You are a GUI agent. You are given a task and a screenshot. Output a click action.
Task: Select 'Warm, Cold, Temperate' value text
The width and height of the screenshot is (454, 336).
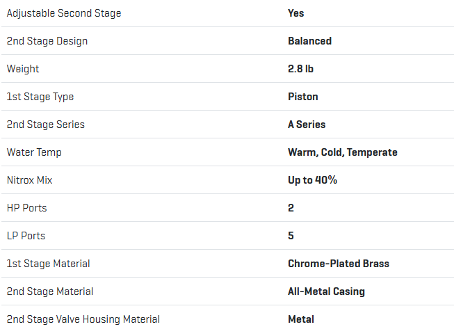[x=343, y=152]
